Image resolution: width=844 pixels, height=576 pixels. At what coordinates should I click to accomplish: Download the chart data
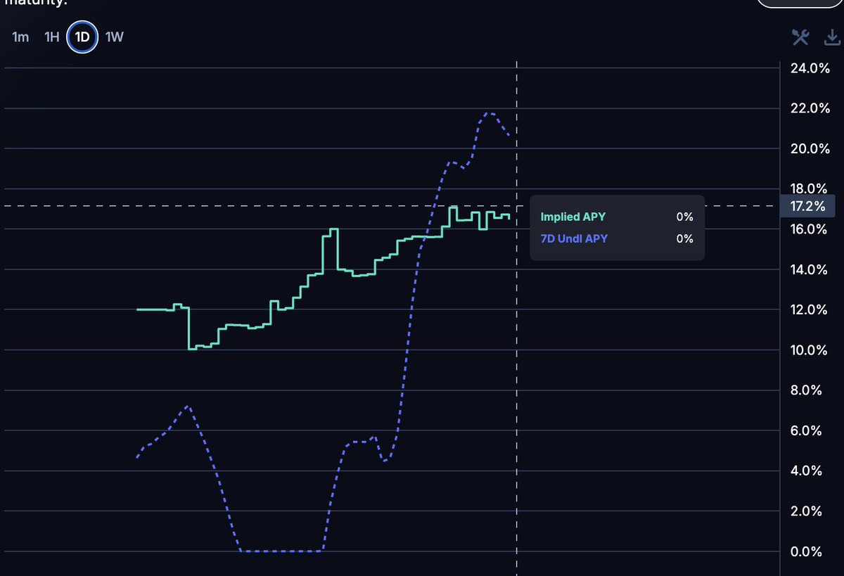tap(831, 37)
